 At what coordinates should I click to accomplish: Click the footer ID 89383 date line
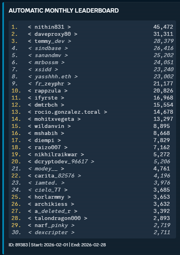[57, 245]
